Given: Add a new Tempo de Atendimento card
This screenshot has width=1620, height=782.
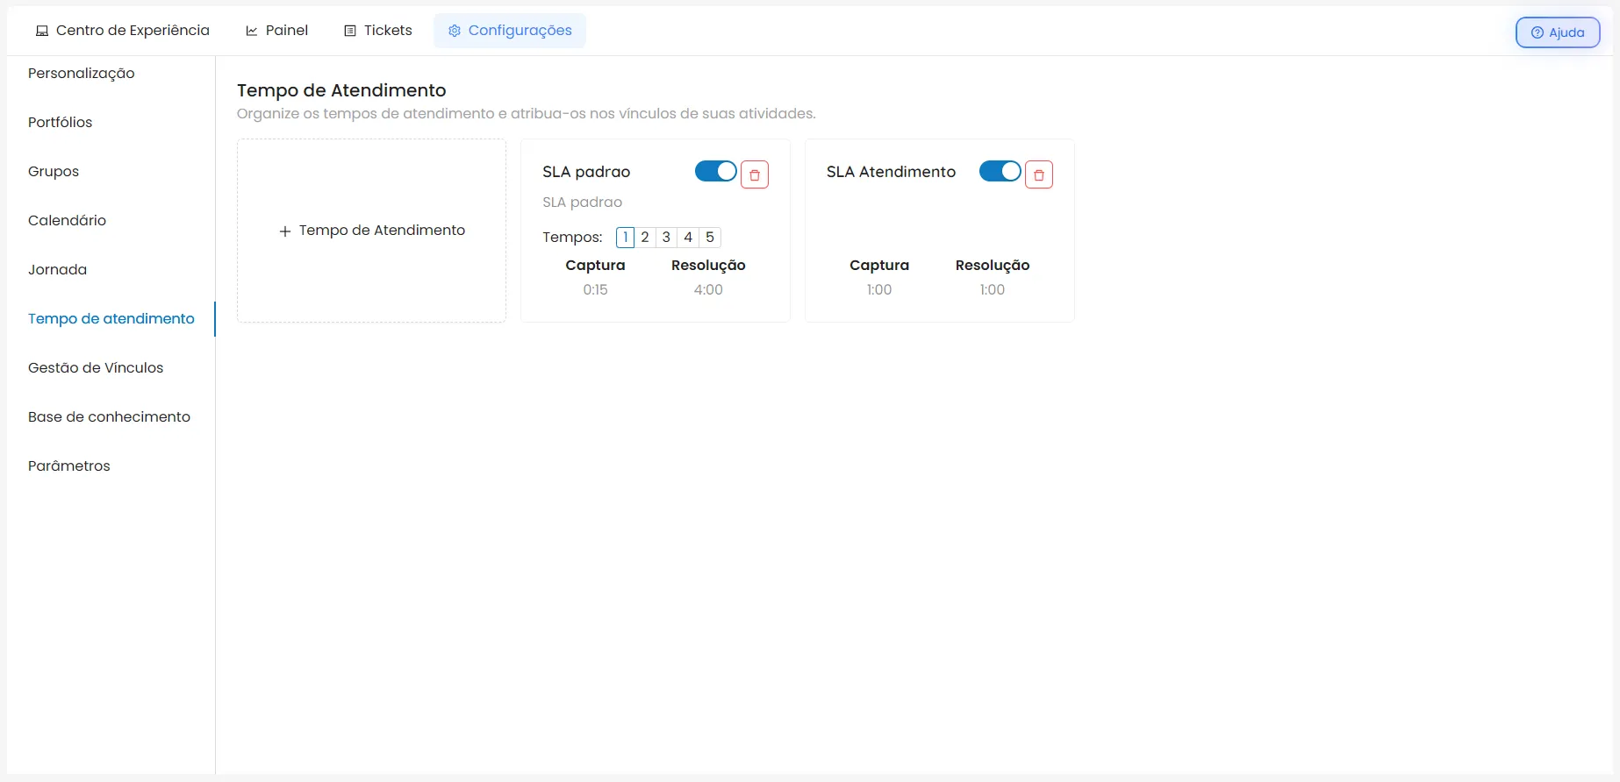Looking at the screenshot, I should (x=371, y=231).
